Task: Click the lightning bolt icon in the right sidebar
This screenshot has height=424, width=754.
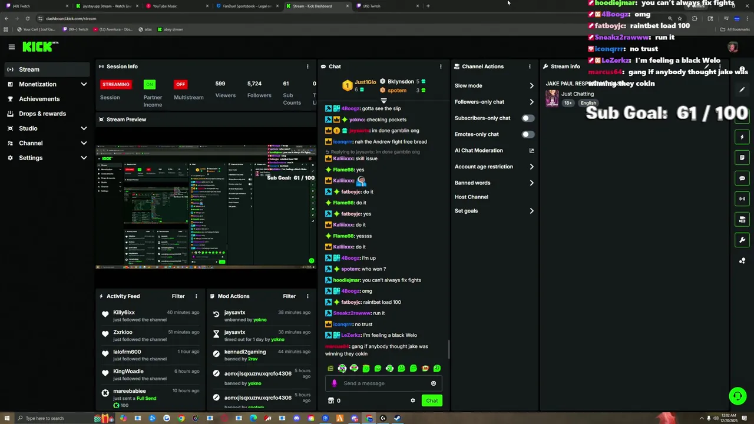Action: pos(742,137)
